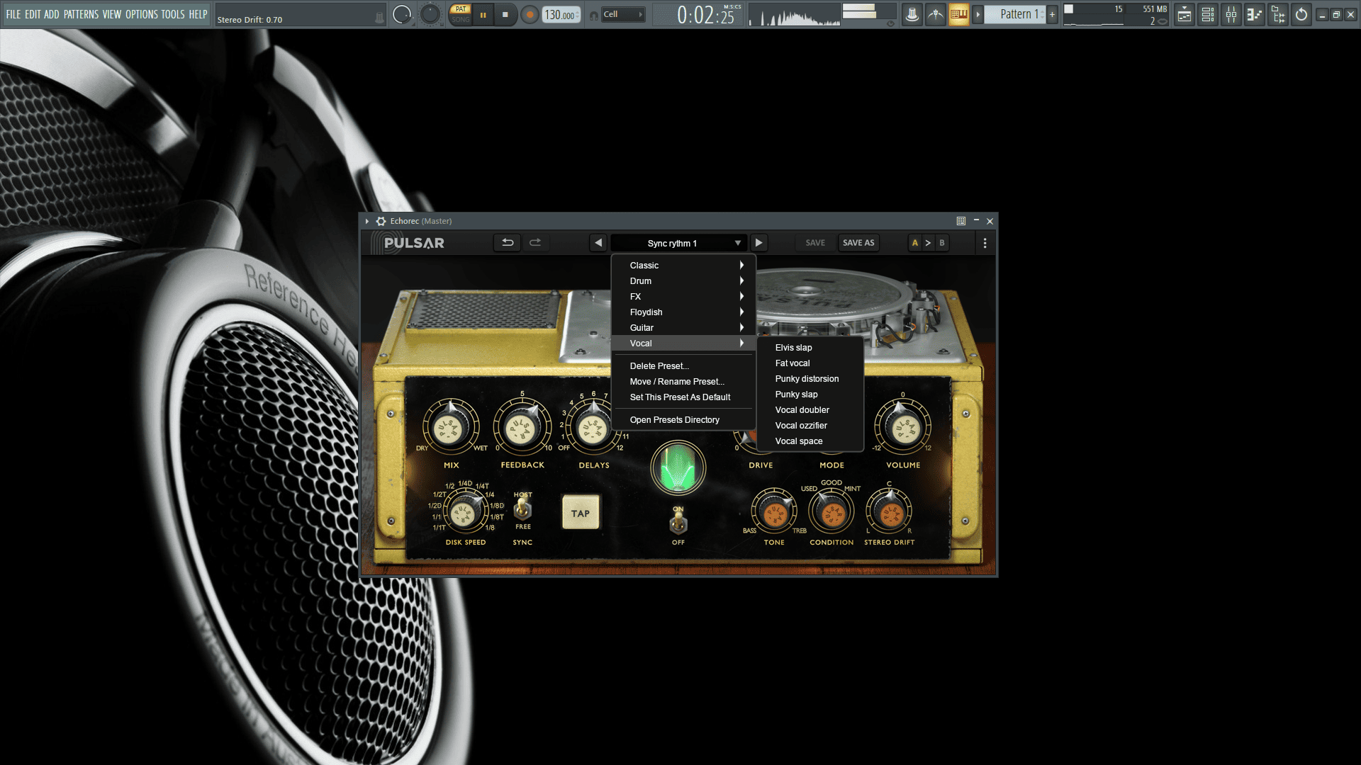The width and height of the screenshot is (1361, 765).
Task: Click the tempo field showing 130.000
Action: pos(561,15)
